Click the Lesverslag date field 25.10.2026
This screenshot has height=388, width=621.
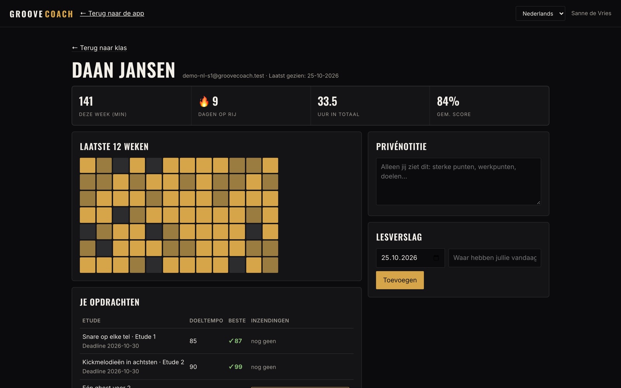[x=410, y=258]
